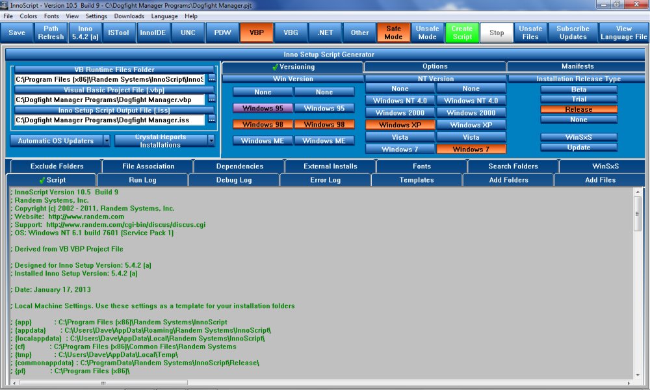The height and width of the screenshot is (390, 650).
Task: Open the Colors menu
Action: 28,16
